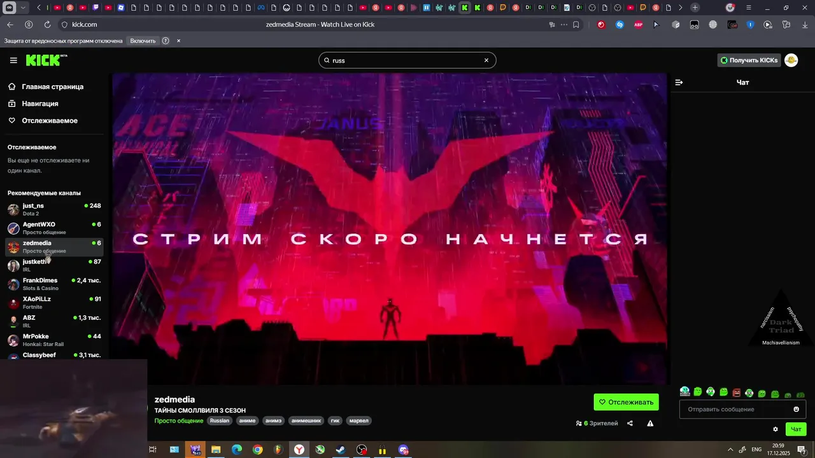
Task: Bookmark the page with the bookmark icon
Action: coord(576,25)
